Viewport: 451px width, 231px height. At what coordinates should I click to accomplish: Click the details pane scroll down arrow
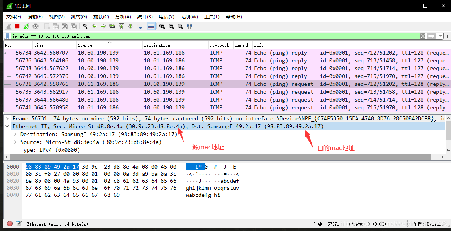pos(448,150)
